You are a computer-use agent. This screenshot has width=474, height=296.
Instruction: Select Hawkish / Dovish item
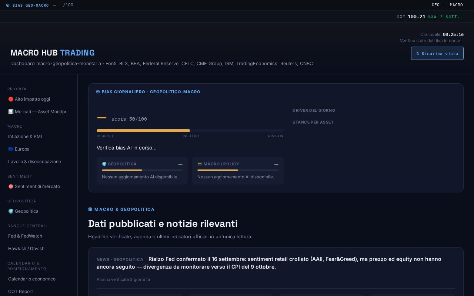[x=39, y=249]
